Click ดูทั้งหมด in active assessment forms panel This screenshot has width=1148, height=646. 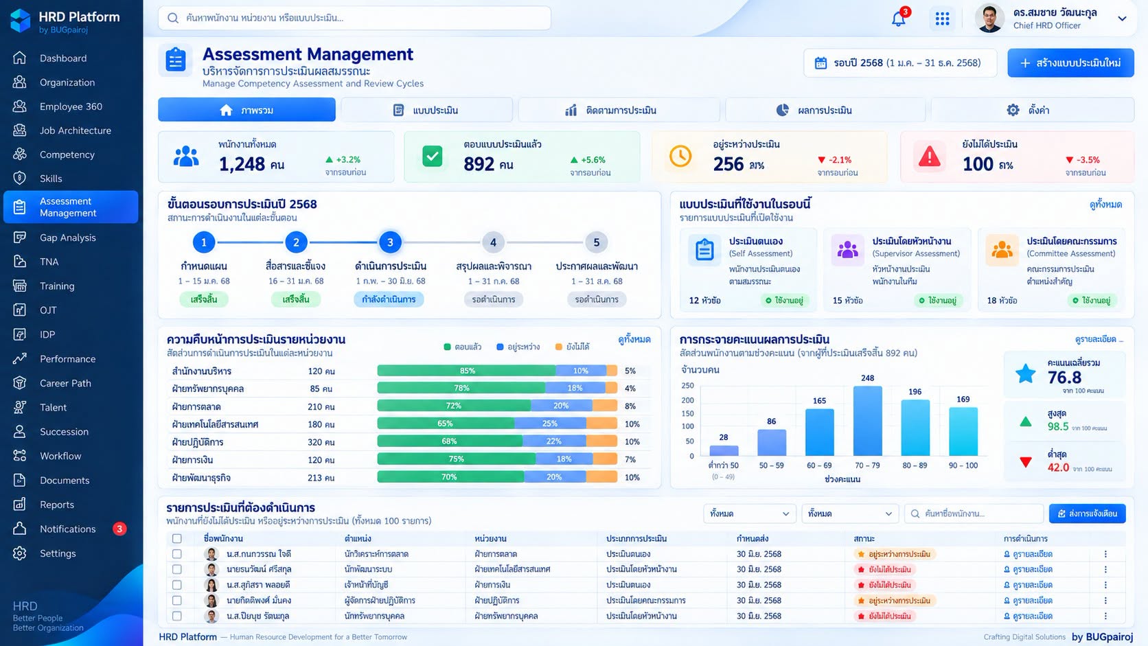1105,205
